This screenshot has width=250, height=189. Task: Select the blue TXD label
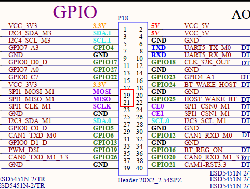(x=159, y=48)
